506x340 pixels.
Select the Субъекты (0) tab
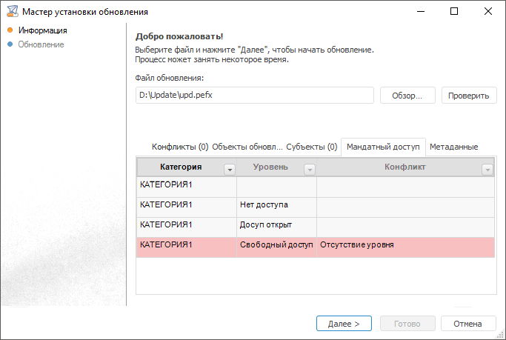click(311, 147)
